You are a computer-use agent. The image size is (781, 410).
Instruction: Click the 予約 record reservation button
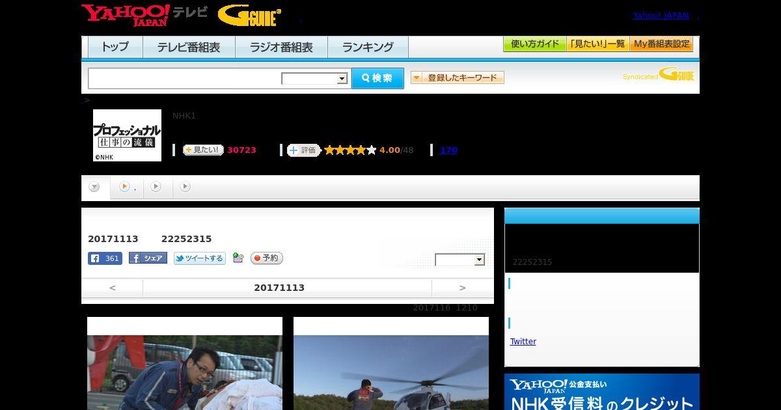pos(267,258)
